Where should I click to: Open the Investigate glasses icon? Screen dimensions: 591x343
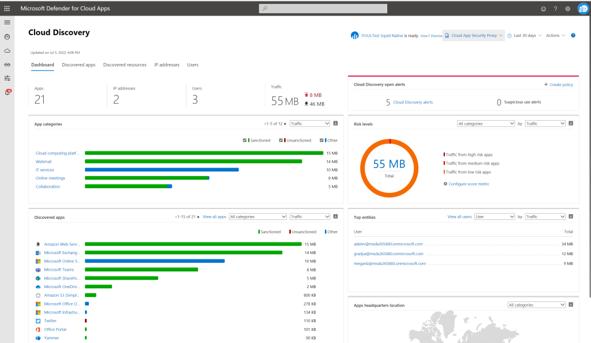(x=7, y=65)
